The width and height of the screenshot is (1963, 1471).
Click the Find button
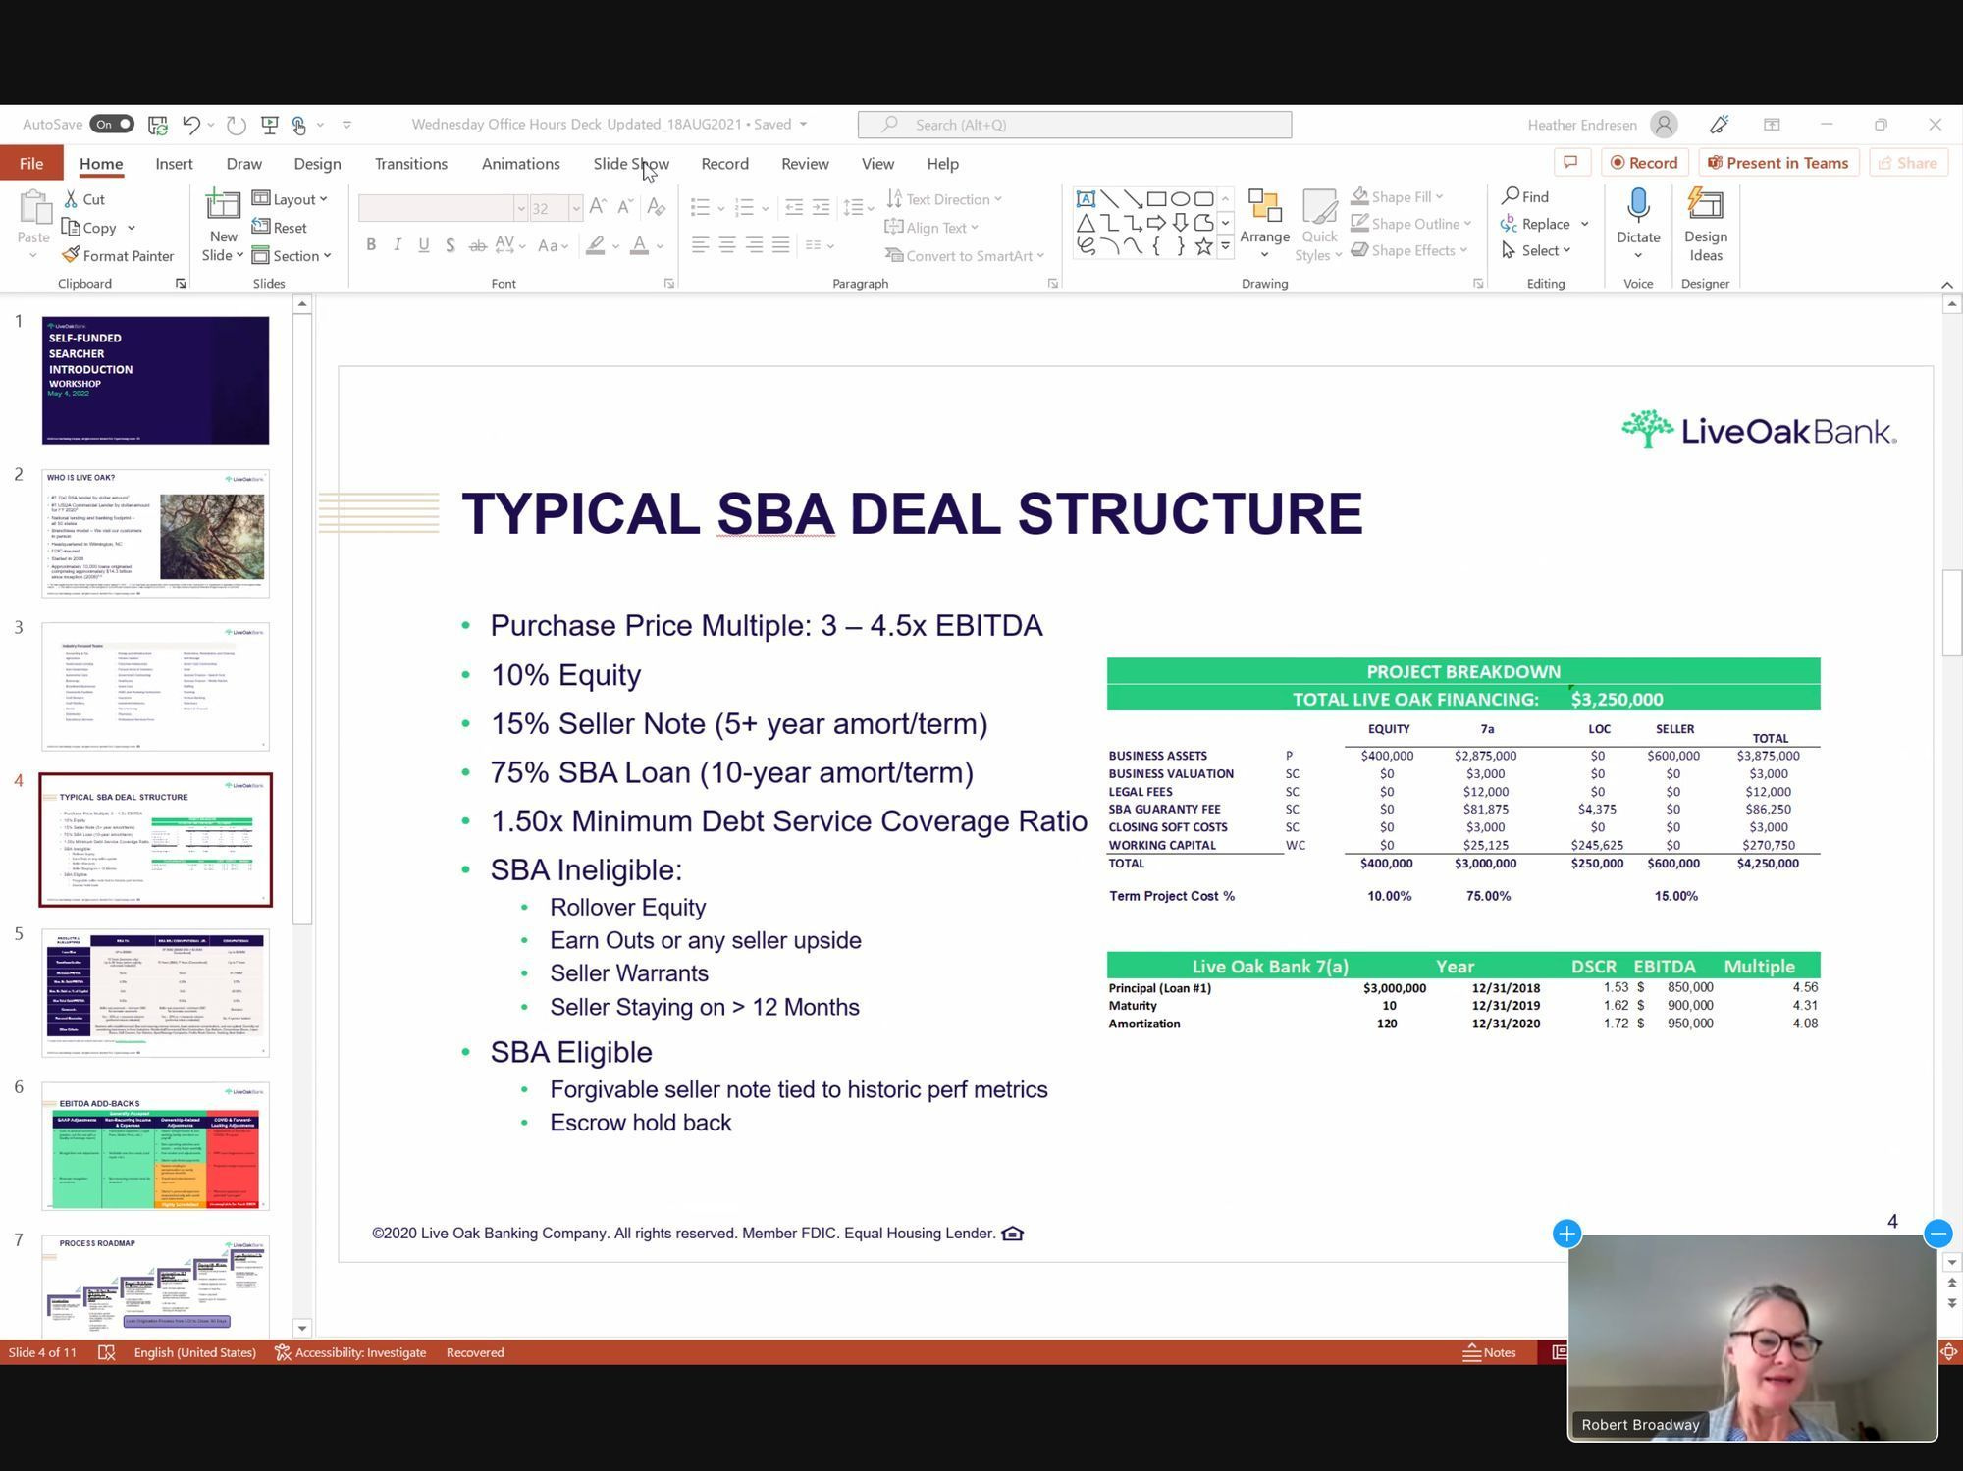click(x=1526, y=197)
